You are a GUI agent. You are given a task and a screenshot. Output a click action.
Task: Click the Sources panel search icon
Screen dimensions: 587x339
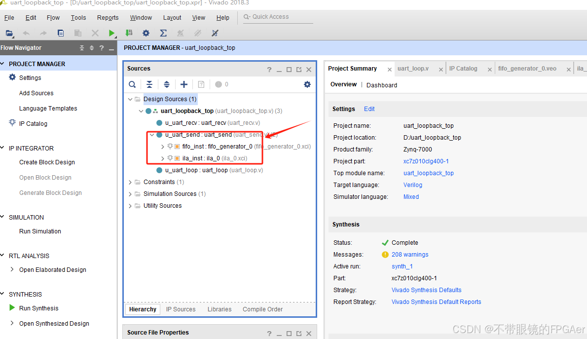pyautogui.click(x=132, y=85)
